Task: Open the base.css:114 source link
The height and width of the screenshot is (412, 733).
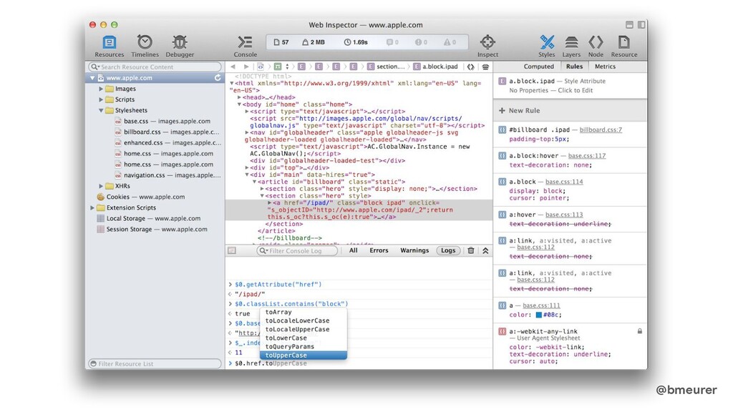Action: coord(564,182)
